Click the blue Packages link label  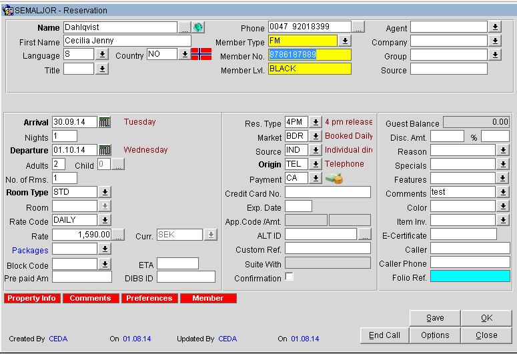(30, 251)
